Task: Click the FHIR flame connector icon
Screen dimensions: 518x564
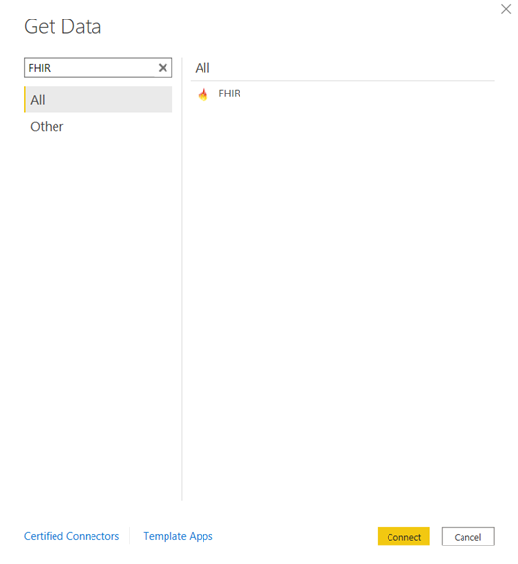Action: 203,94
